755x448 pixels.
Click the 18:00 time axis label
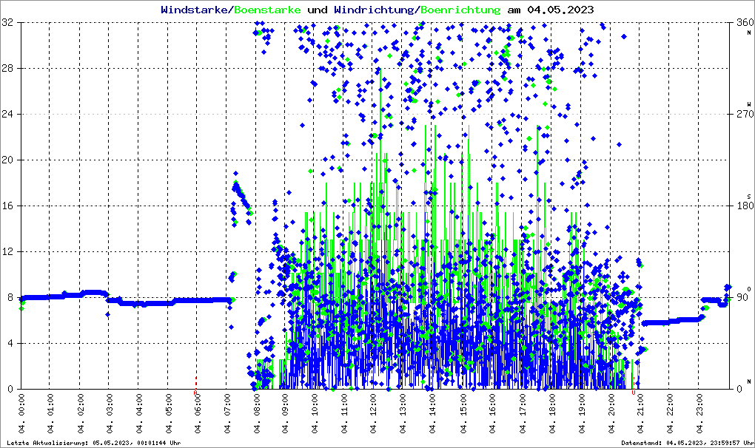551,414
